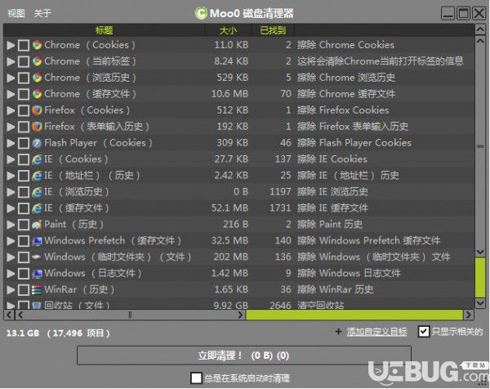Select the 1731 found count

point(280,208)
